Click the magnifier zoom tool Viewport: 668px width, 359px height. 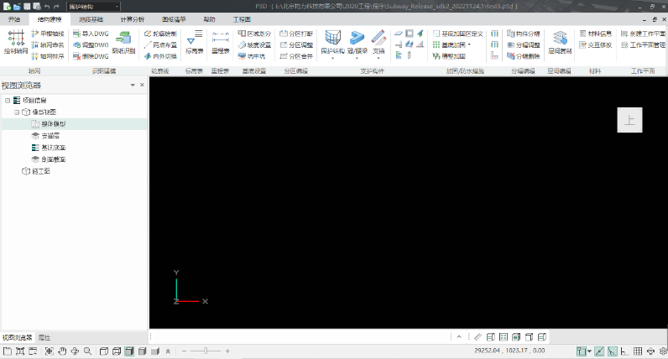[88, 351]
